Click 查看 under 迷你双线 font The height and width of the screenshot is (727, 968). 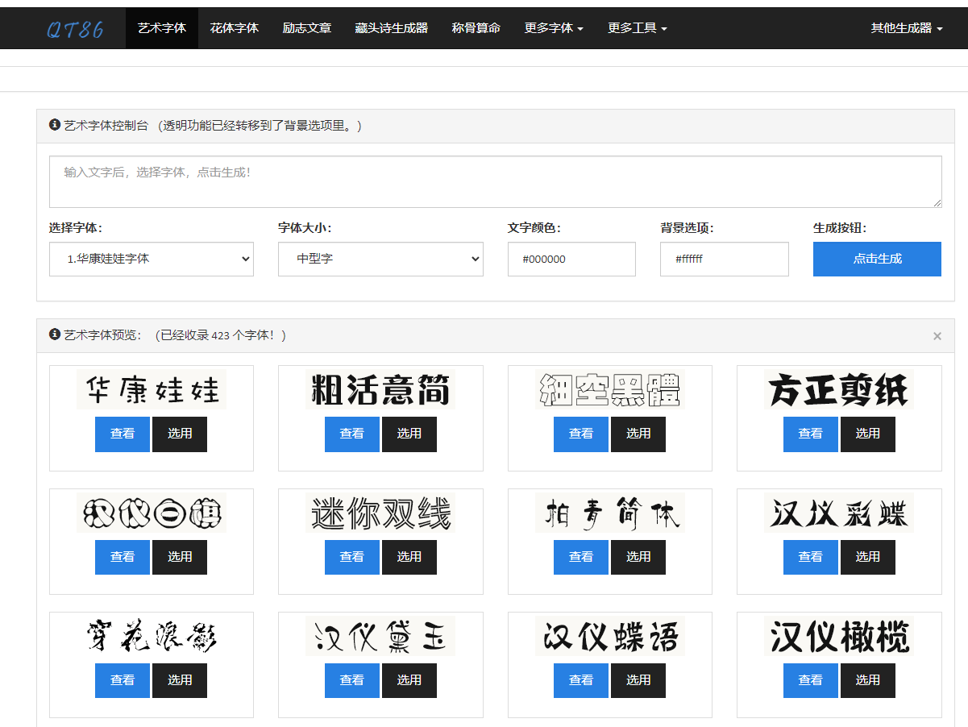(x=351, y=557)
